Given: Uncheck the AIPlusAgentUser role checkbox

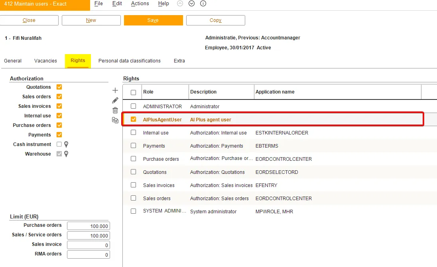Looking at the screenshot, I should tap(134, 119).
